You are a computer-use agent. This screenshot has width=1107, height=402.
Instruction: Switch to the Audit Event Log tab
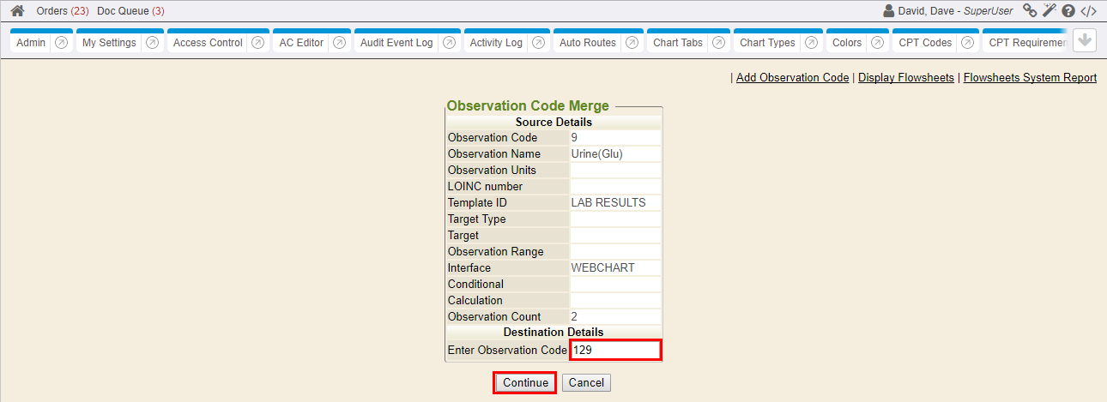396,43
